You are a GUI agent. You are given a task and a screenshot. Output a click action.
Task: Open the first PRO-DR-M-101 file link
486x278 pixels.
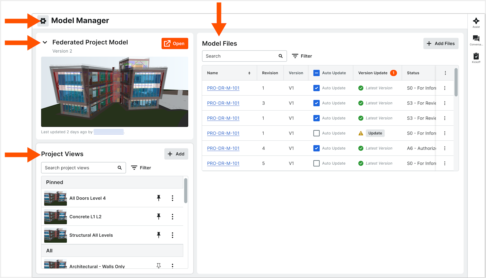point(223,88)
